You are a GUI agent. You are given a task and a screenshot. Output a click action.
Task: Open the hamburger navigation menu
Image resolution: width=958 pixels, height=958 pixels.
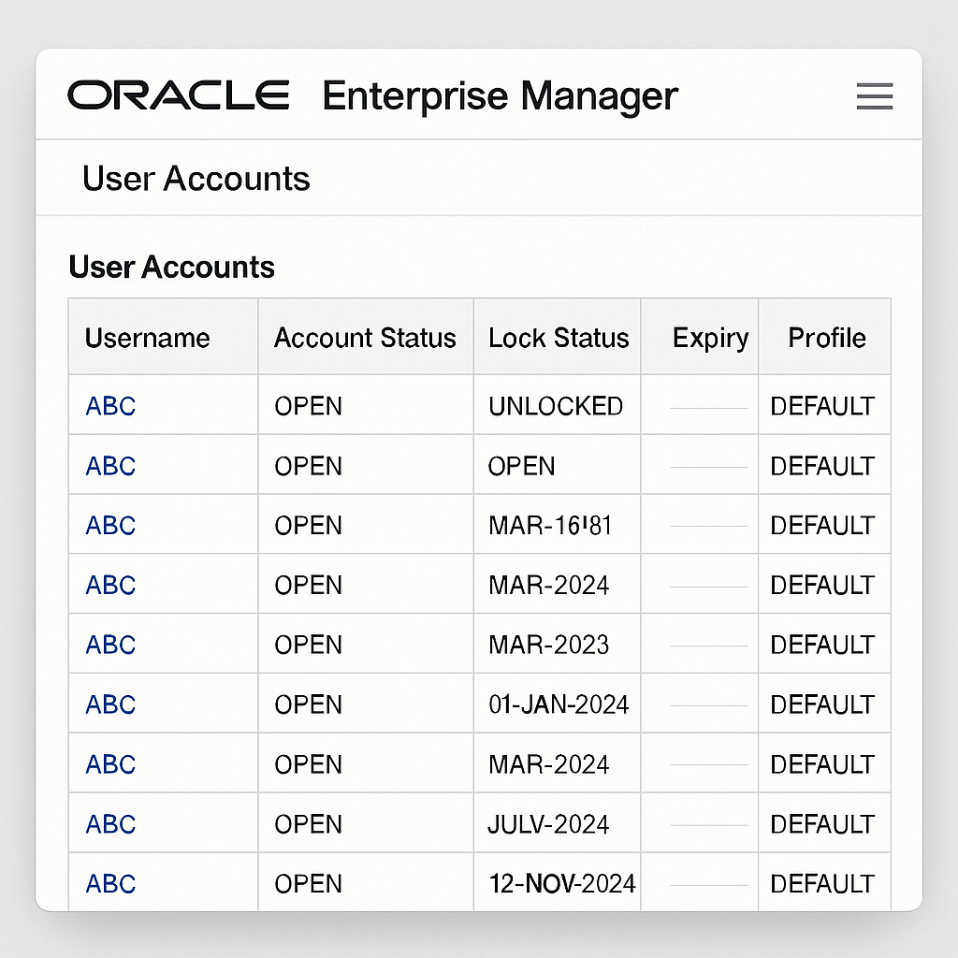pos(874,96)
